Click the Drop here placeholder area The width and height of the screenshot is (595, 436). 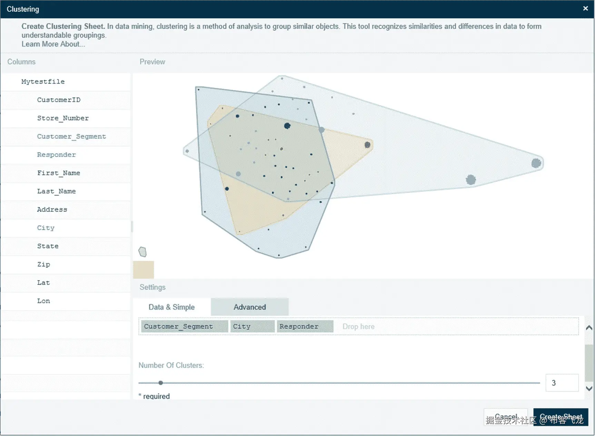[358, 326]
